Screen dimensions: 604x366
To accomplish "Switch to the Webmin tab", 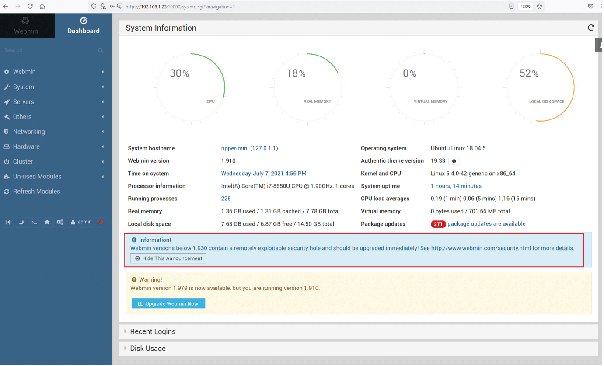I will point(26,26).
